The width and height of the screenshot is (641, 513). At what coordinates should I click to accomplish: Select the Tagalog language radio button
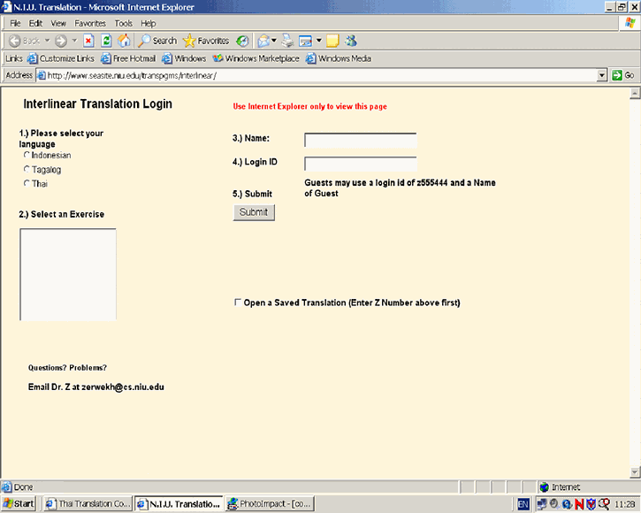27,169
